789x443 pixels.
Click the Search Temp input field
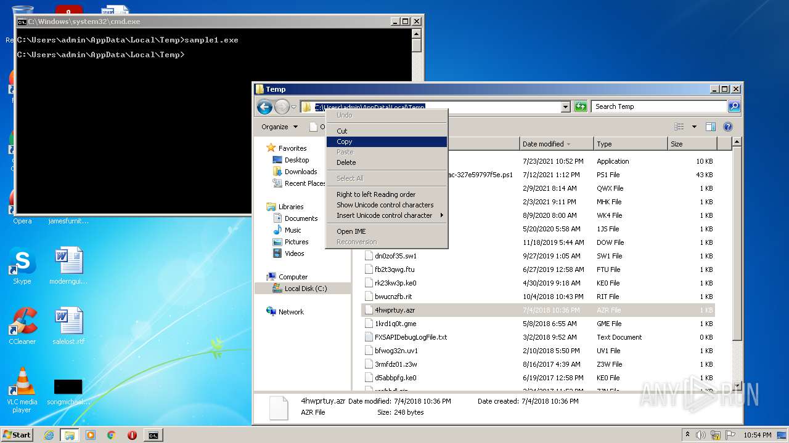(x=659, y=106)
